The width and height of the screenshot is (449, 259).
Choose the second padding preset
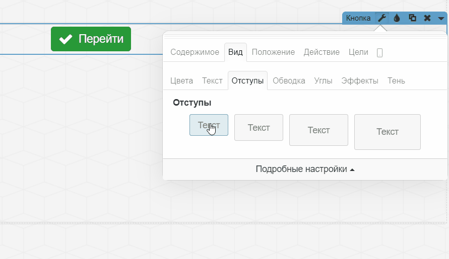click(259, 128)
